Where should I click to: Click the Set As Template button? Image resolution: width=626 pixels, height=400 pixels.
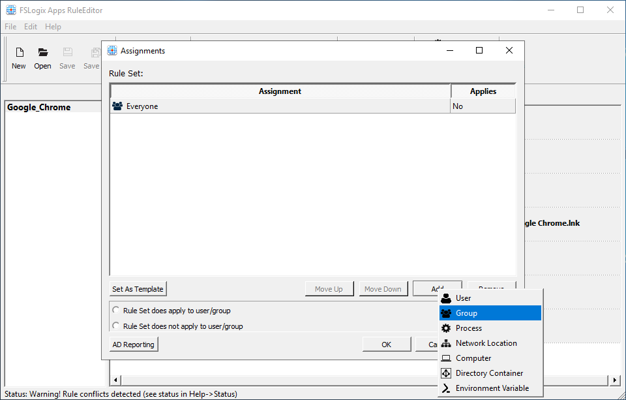pos(138,289)
